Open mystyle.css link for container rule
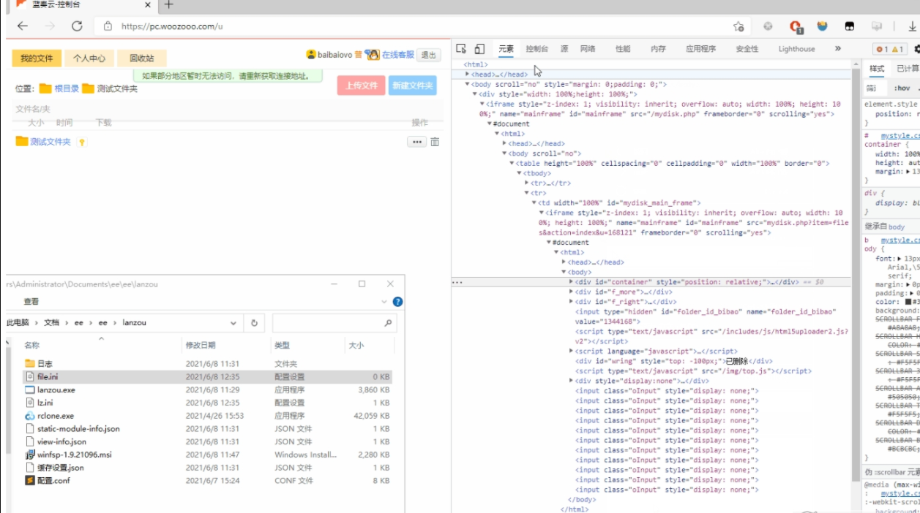The height and width of the screenshot is (513, 920). (x=900, y=136)
